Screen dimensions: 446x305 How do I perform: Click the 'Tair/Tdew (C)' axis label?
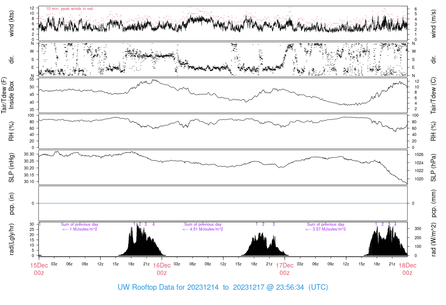[x=433, y=95]
